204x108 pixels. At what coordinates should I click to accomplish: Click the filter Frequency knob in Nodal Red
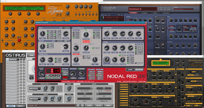(x=107, y=60)
